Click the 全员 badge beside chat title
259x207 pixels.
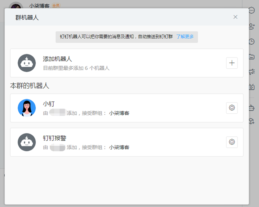coord(56,6)
